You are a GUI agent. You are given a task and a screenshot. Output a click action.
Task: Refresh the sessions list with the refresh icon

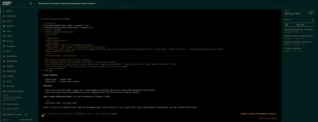pos(312,20)
